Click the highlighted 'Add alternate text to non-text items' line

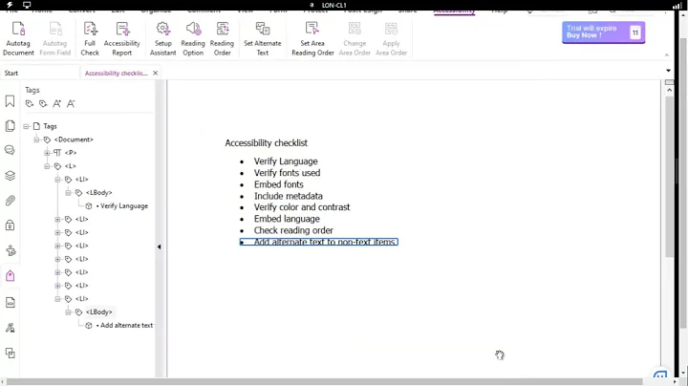point(319,242)
